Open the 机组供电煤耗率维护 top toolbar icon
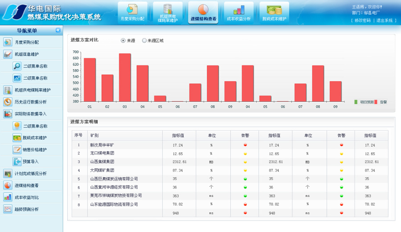This screenshot has height=232, width=401. click(x=168, y=12)
